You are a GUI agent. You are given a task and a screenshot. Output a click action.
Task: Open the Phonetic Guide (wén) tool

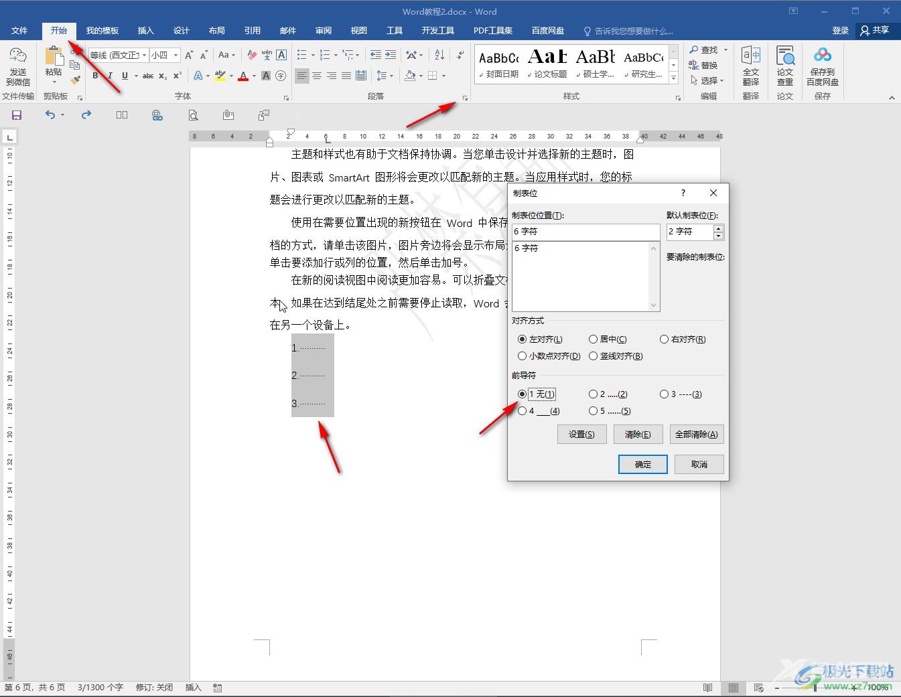click(x=267, y=55)
